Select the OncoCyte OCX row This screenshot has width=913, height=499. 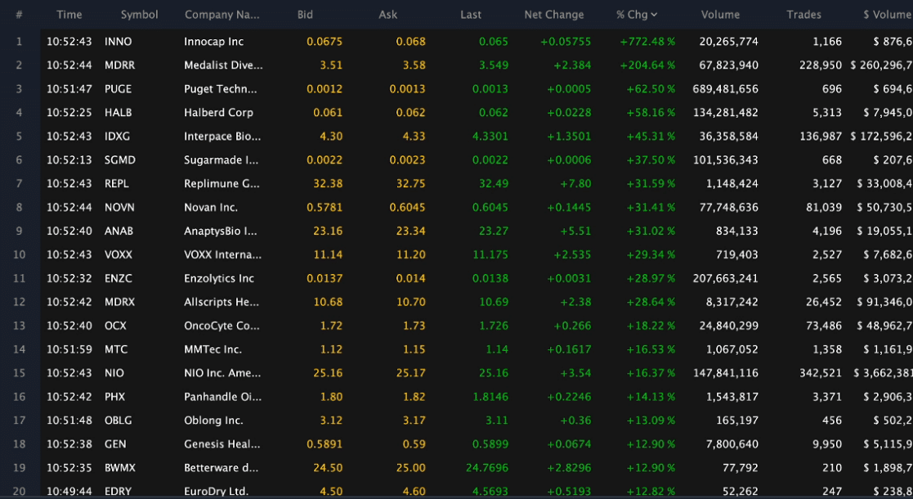coord(456,326)
